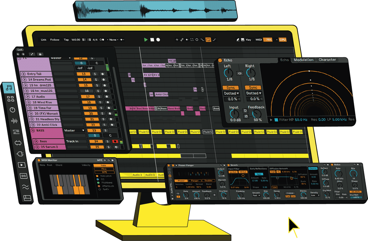The width and height of the screenshot is (368, 241).
Task: Disarm the red record button on Bass track
Action: pos(115,142)
